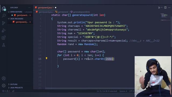172x97 pixels.
Task: Click the line and column status entry
Action: coord(107,91)
